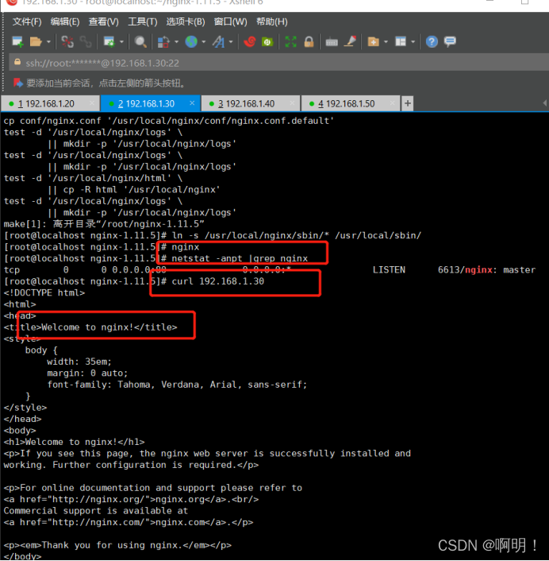Click the speech bubble feedback icon

click(450, 41)
